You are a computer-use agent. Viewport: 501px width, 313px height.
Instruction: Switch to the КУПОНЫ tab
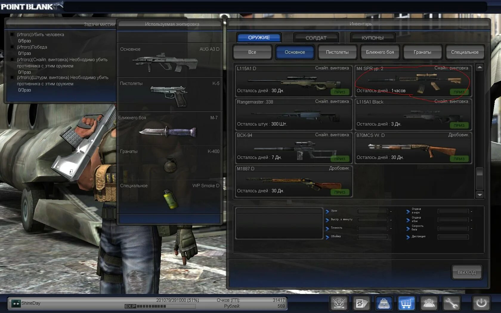[373, 38]
